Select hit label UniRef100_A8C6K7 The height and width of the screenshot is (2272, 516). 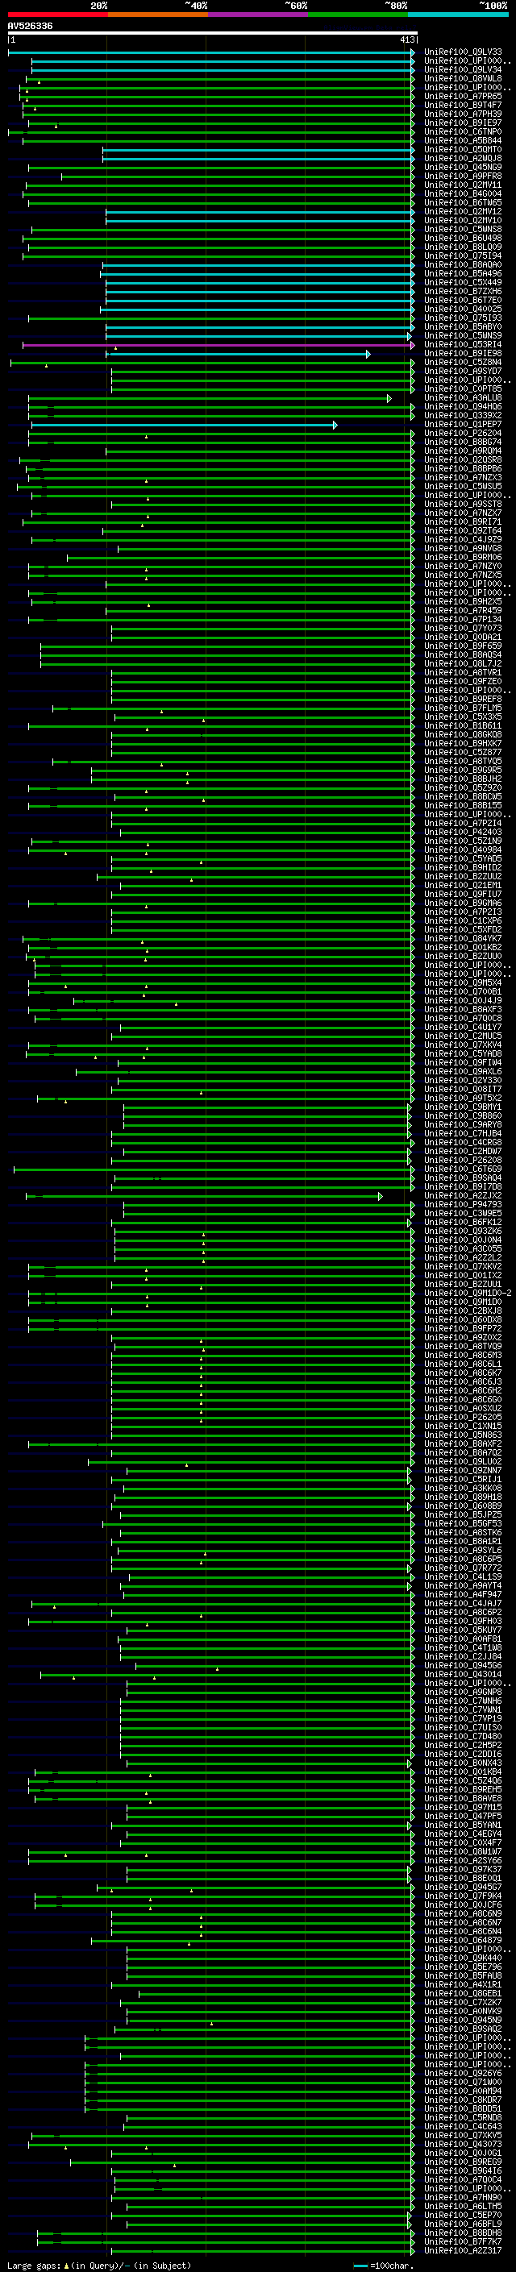(463, 1373)
